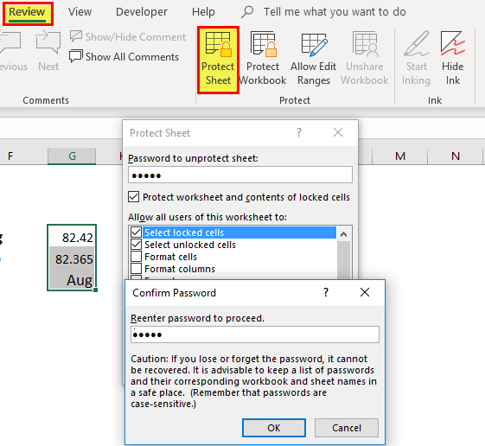485x446 pixels.
Task: Select column F header
Action: (23, 156)
